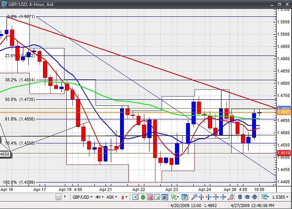Click the vertical expand arrows icon

tap(216, 197)
